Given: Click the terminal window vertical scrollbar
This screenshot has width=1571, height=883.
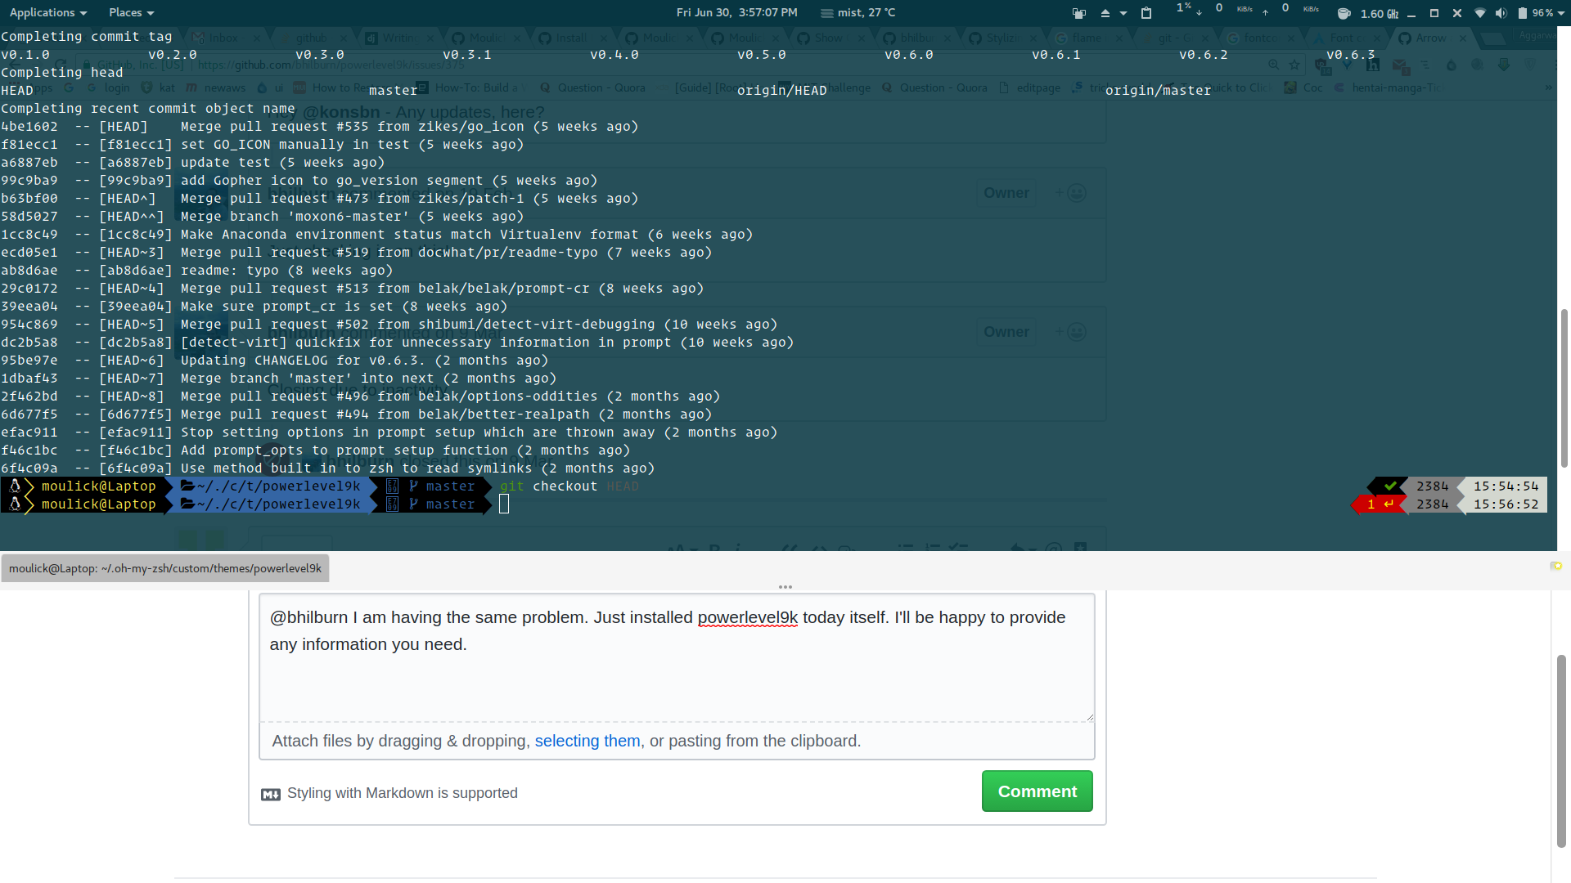Looking at the screenshot, I should (1564, 388).
